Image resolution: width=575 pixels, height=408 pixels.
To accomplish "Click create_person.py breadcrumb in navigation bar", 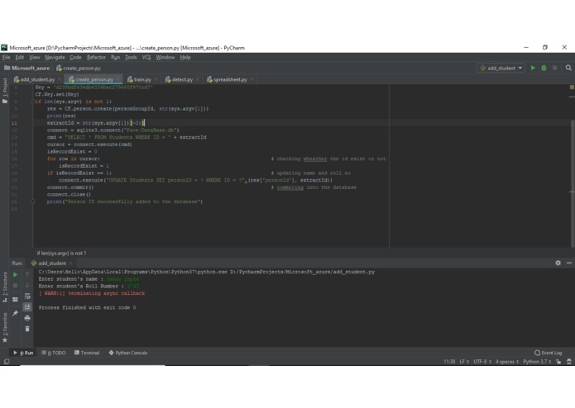I will tap(79, 68).
